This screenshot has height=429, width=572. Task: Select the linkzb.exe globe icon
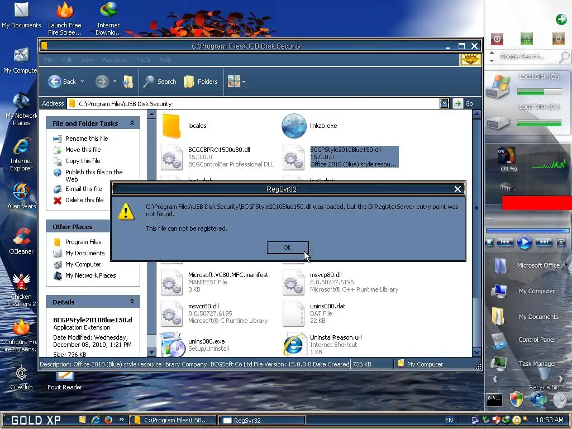pos(294,126)
